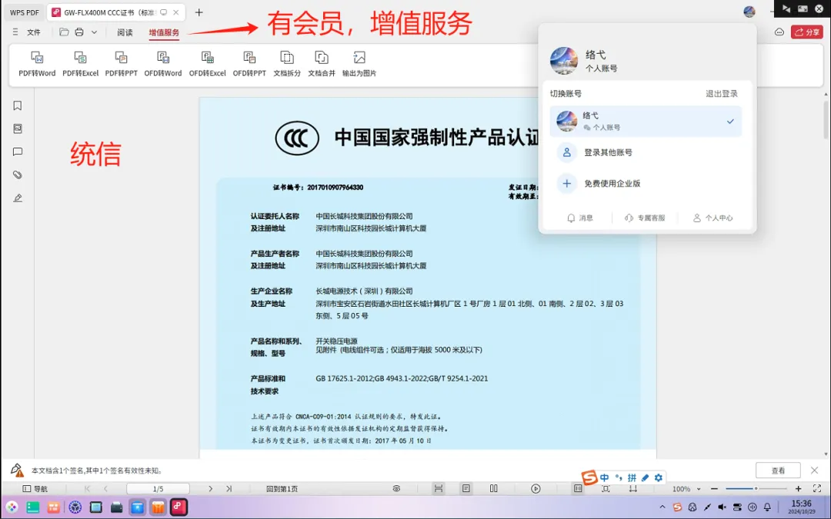Open 消息 messages in account panel
This screenshot has height=519, width=831.
pyautogui.click(x=580, y=218)
